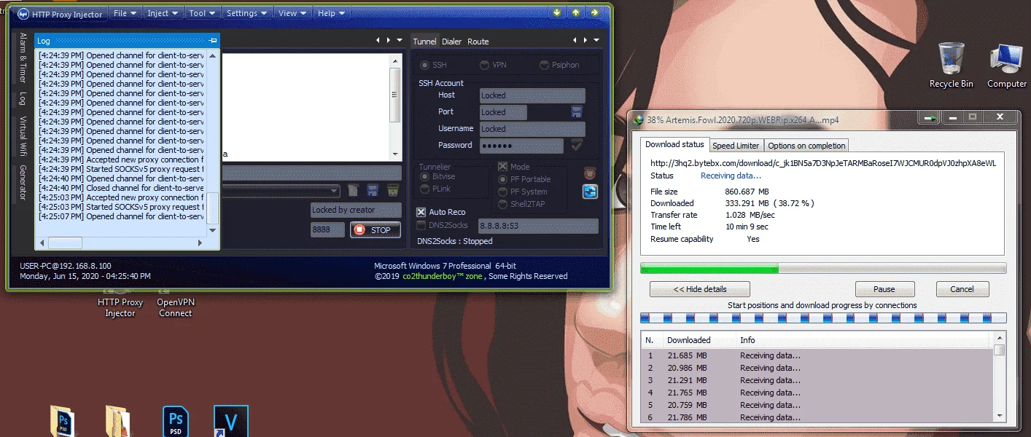Open the Options on completion tab
This screenshot has width=1031, height=437.
coord(806,146)
